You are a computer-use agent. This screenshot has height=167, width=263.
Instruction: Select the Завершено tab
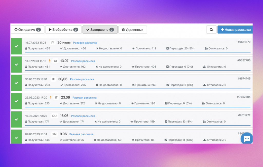click(x=100, y=30)
